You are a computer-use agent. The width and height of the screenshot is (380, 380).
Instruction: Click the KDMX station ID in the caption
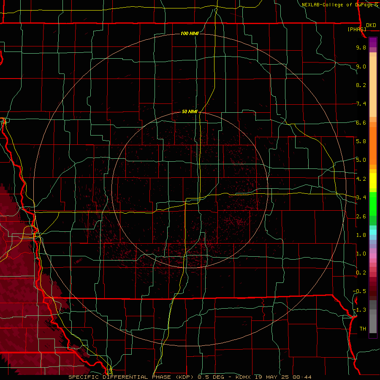(x=244, y=377)
